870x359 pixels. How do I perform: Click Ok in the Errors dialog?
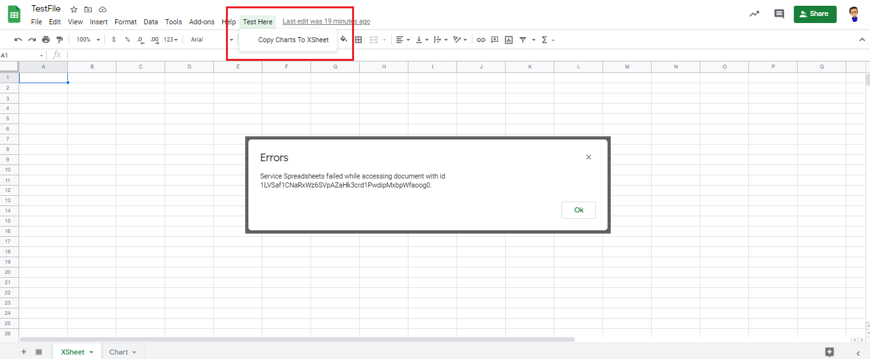(578, 210)
